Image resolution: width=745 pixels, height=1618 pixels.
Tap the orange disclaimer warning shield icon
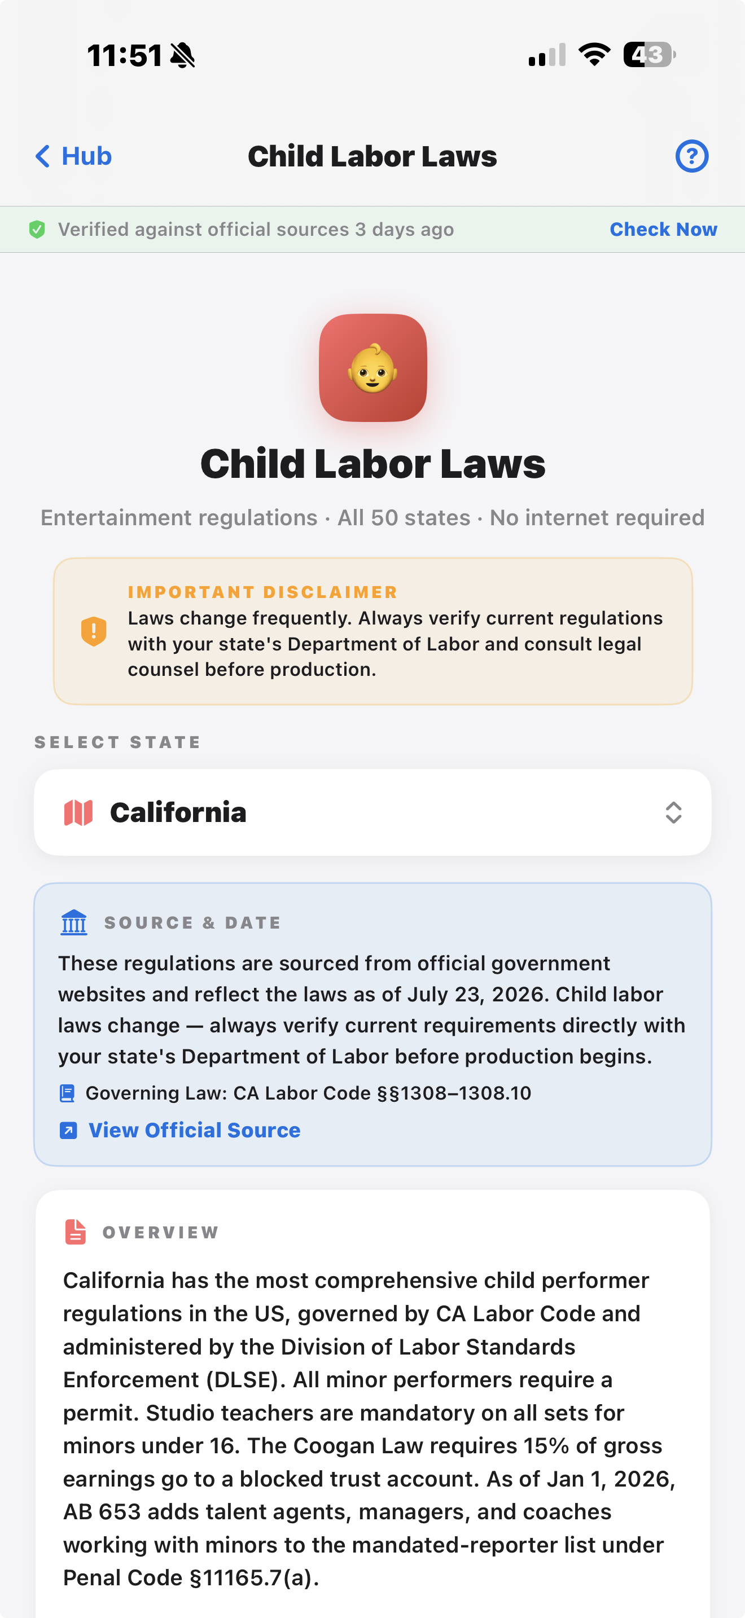coord(94,631)
